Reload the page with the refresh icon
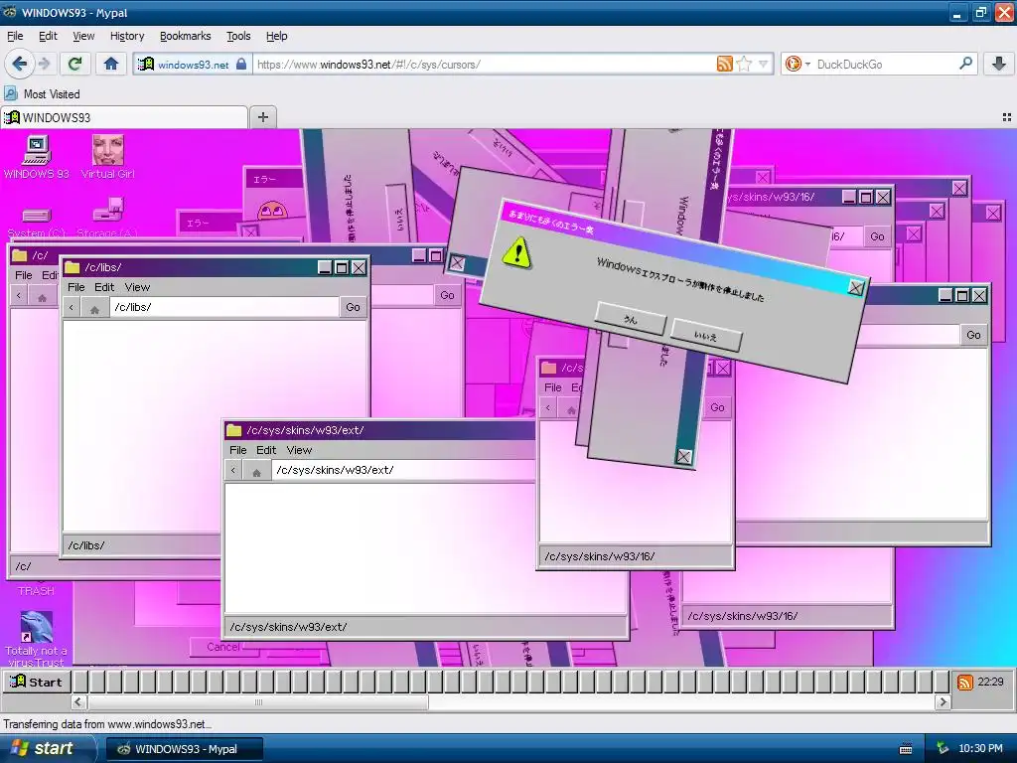Image resolution: width=1017 pixels, height=763 pixels. point(75,64)
